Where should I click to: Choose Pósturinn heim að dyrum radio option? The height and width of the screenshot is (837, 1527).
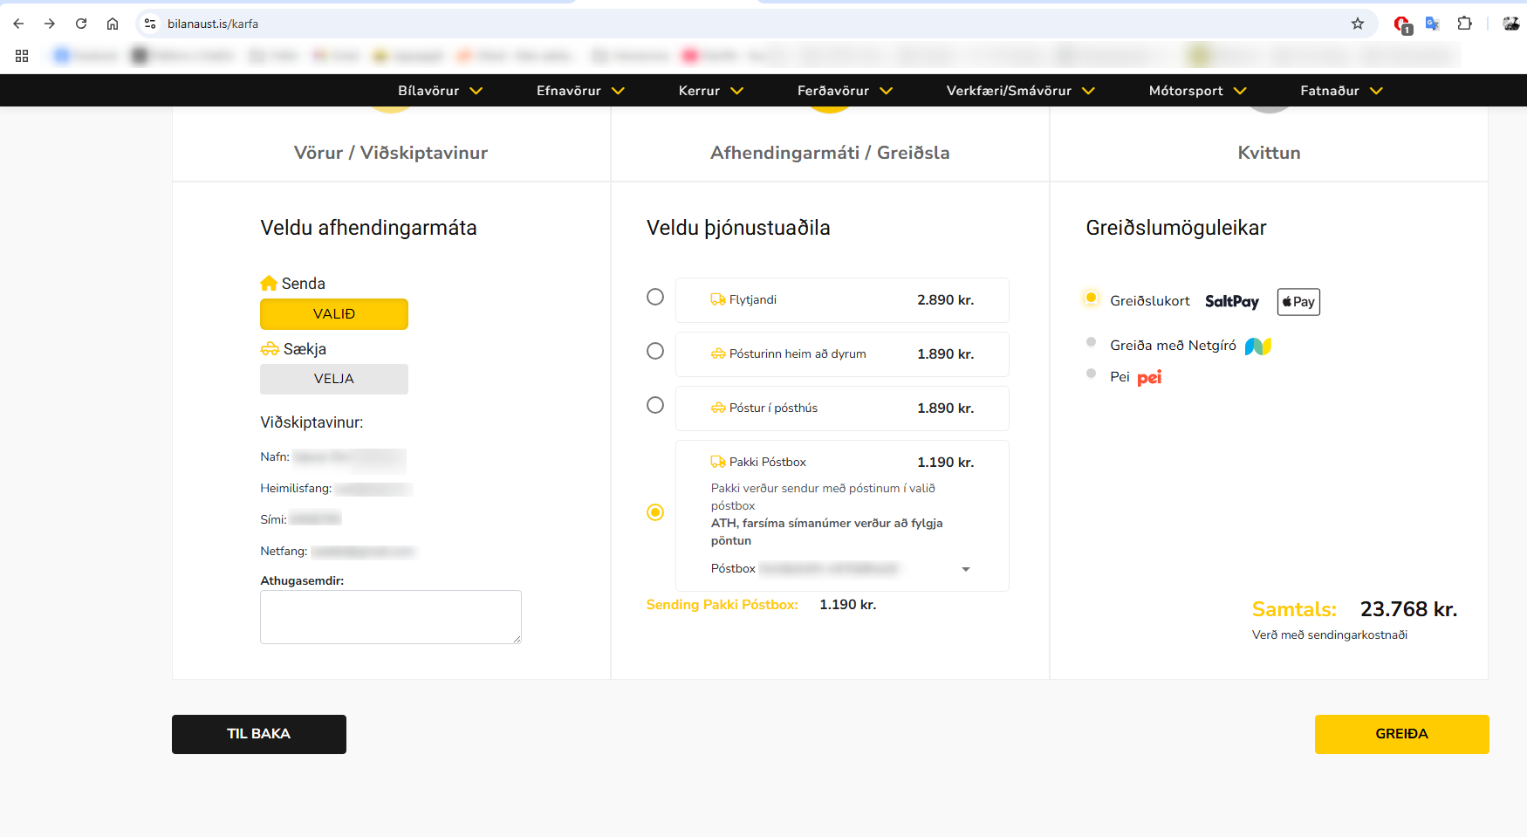coord(655,352)
